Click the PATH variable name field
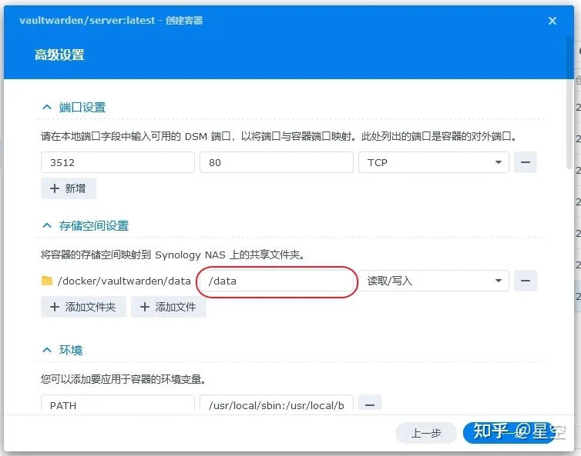This screenshot has height=456, width=581. (117, 404)
